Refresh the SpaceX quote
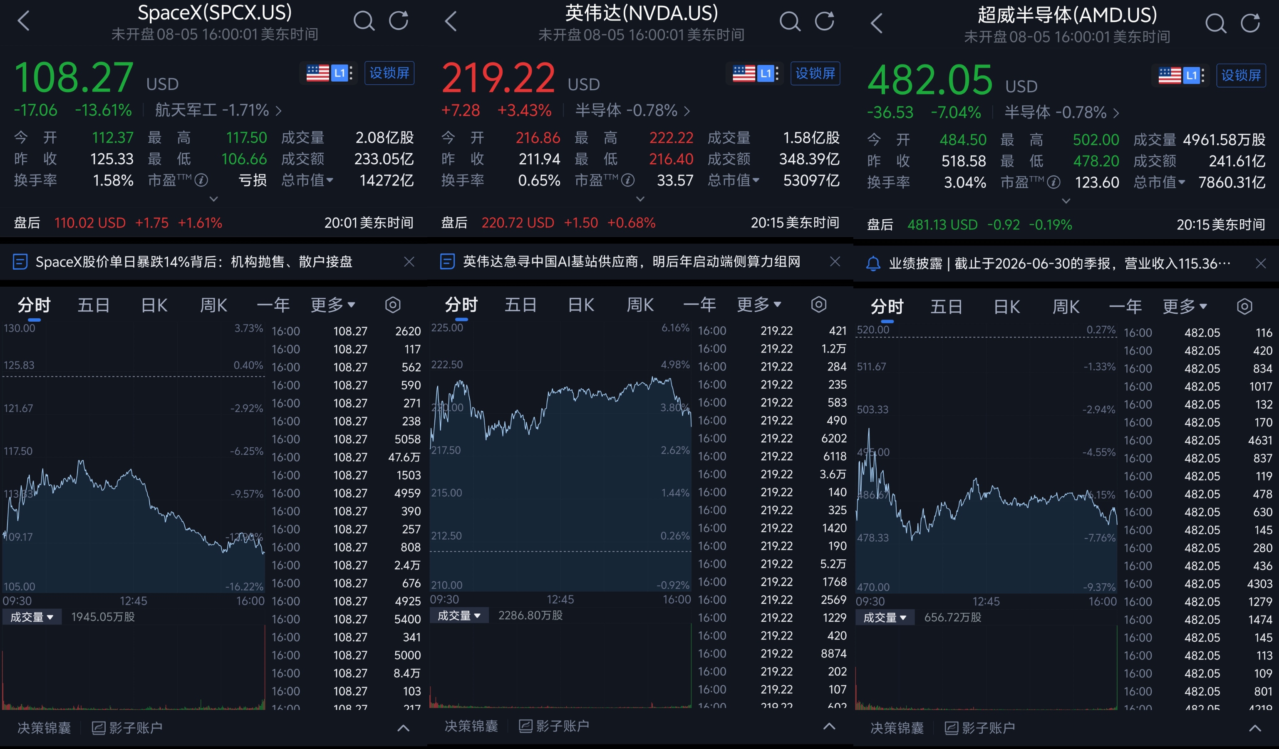The height and width of the screenshot is (749, 1279). [399, 21]
